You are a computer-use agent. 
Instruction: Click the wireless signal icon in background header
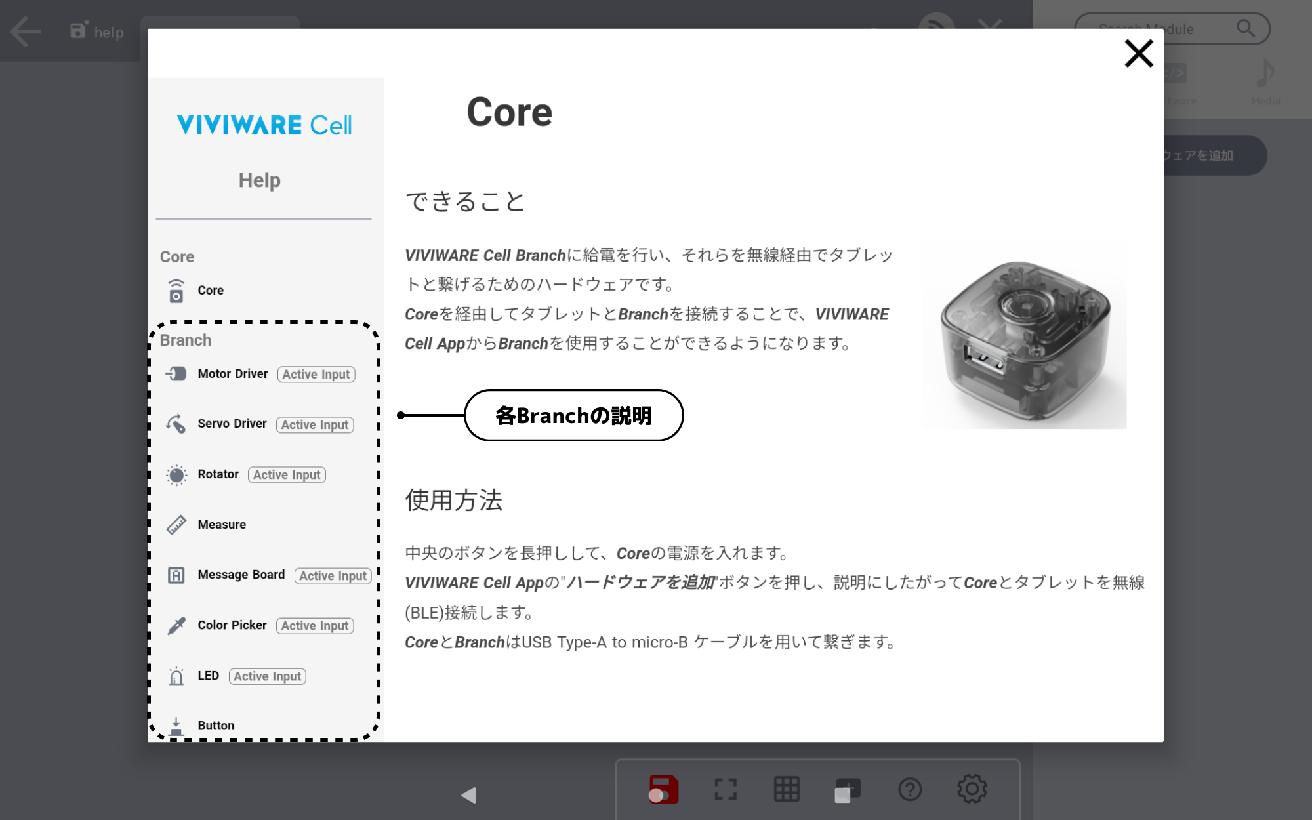click(x=936, y=22)
